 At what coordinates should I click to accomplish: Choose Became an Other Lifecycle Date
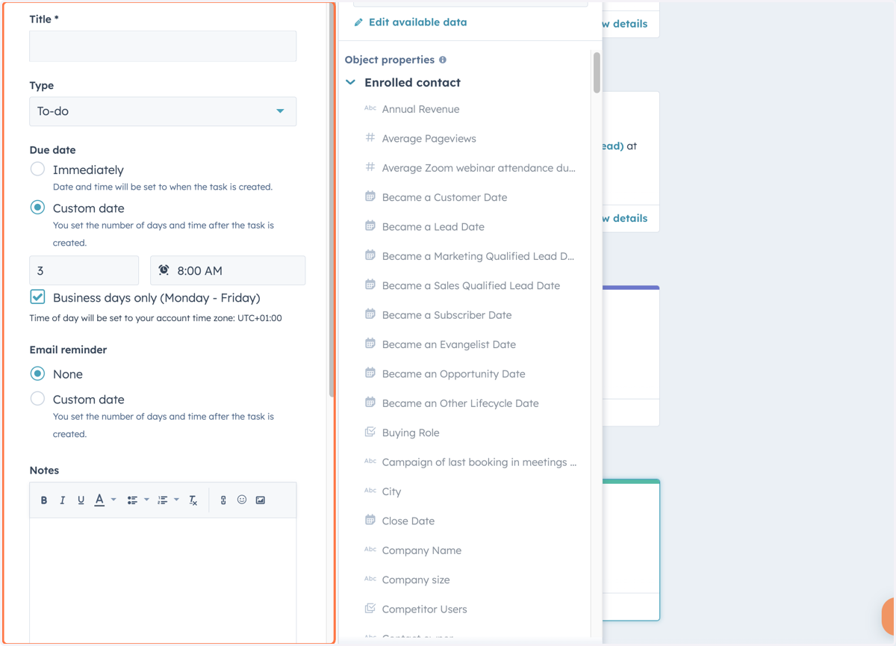(x=461, y=403)
